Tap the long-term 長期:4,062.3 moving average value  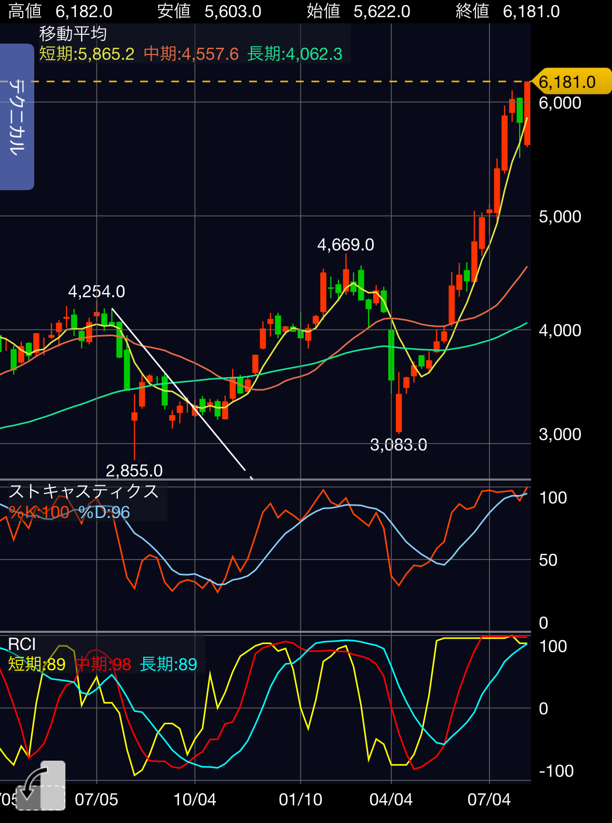click(x=295, y=54)
